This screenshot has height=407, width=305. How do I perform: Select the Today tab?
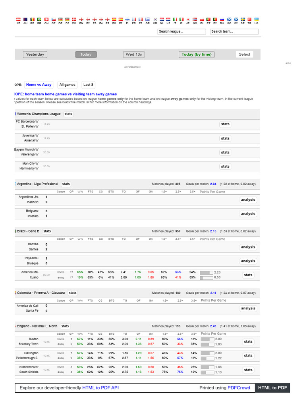[x=86, y=54]
